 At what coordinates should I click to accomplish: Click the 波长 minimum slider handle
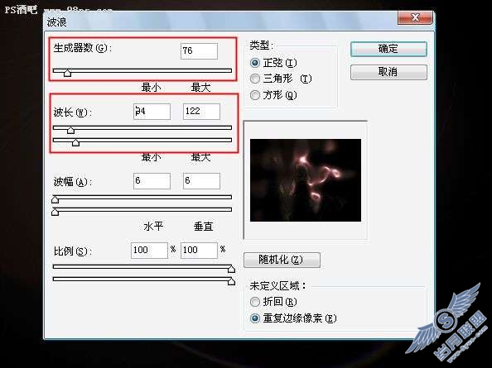click(71, 130)
